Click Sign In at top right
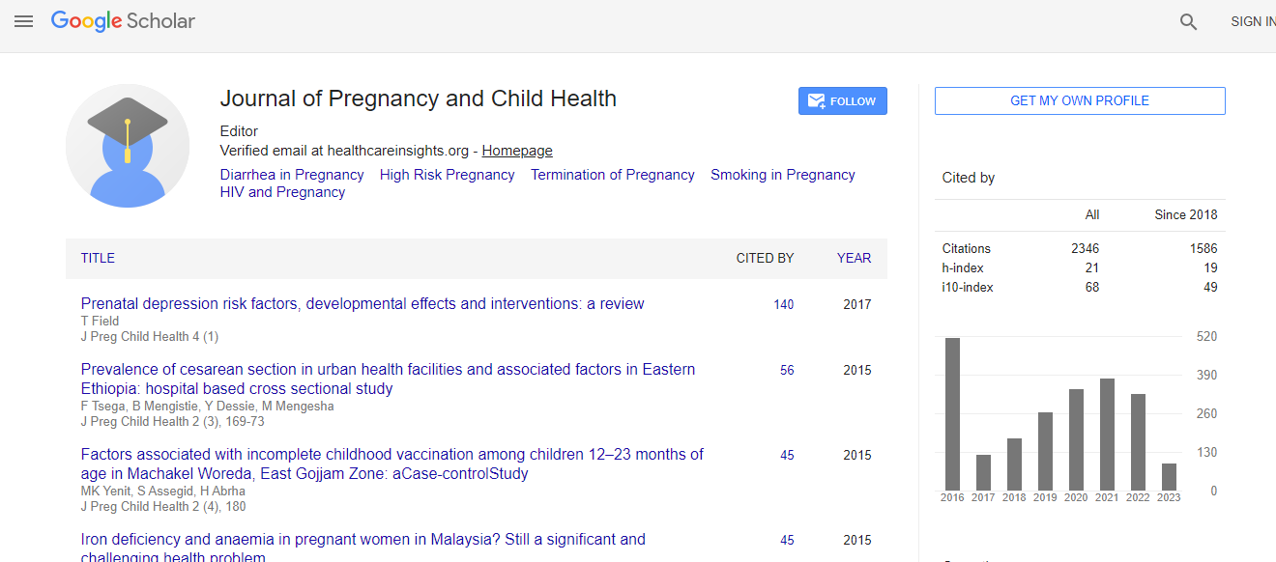The height and width of the screenshot is (562, 1276). click(x=1252, y=21)
